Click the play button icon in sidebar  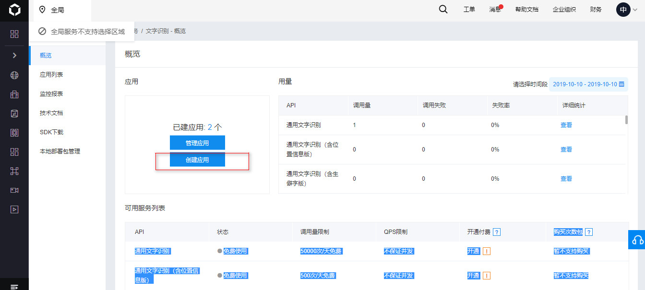[x=14, y=209]
